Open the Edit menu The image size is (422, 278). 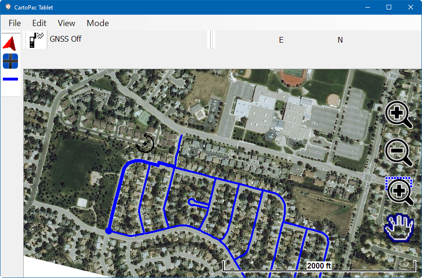pos(39,23)
